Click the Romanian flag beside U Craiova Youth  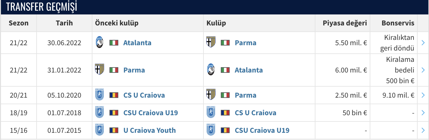[114, 130]
